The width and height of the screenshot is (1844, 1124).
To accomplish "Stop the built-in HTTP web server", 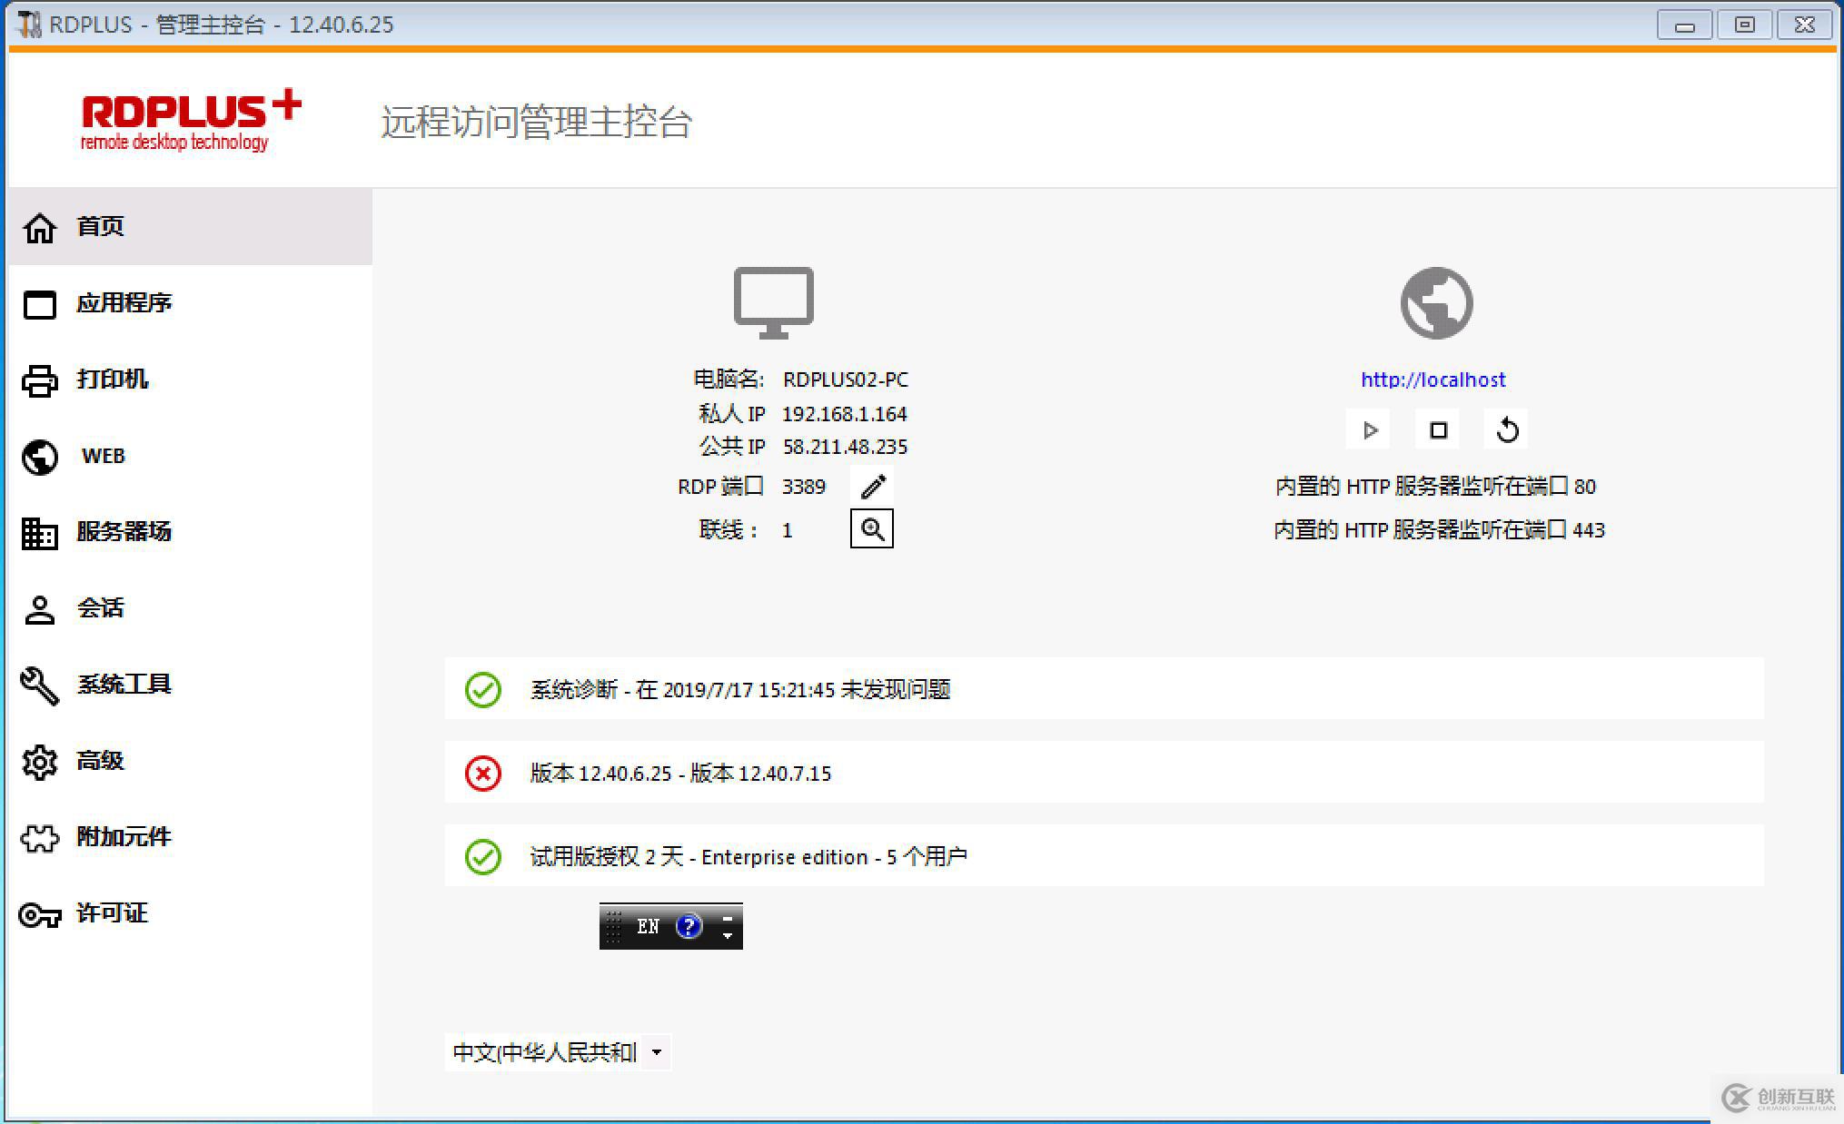I will tap(1438, 430).
